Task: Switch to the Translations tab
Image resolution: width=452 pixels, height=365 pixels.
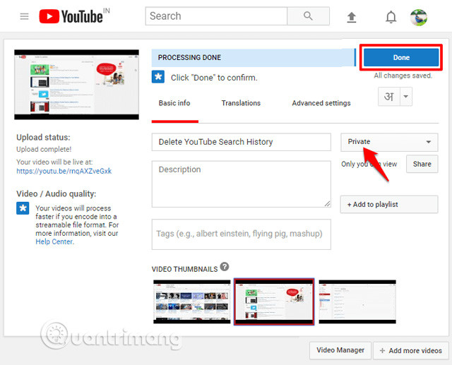Action: pyautogui.click(x=241, y=103)
